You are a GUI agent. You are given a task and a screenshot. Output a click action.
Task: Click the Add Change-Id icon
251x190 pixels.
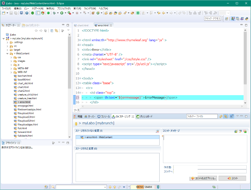click(x=245, y=131)
